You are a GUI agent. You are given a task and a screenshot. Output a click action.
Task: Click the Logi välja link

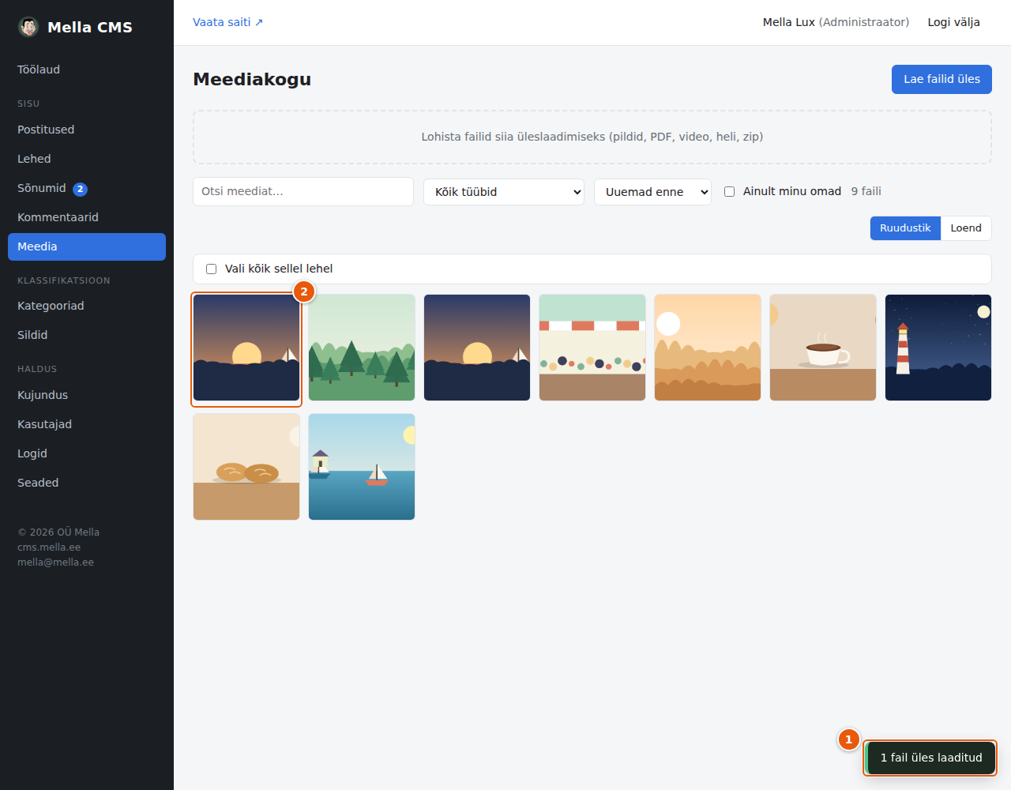coord(953,22)
